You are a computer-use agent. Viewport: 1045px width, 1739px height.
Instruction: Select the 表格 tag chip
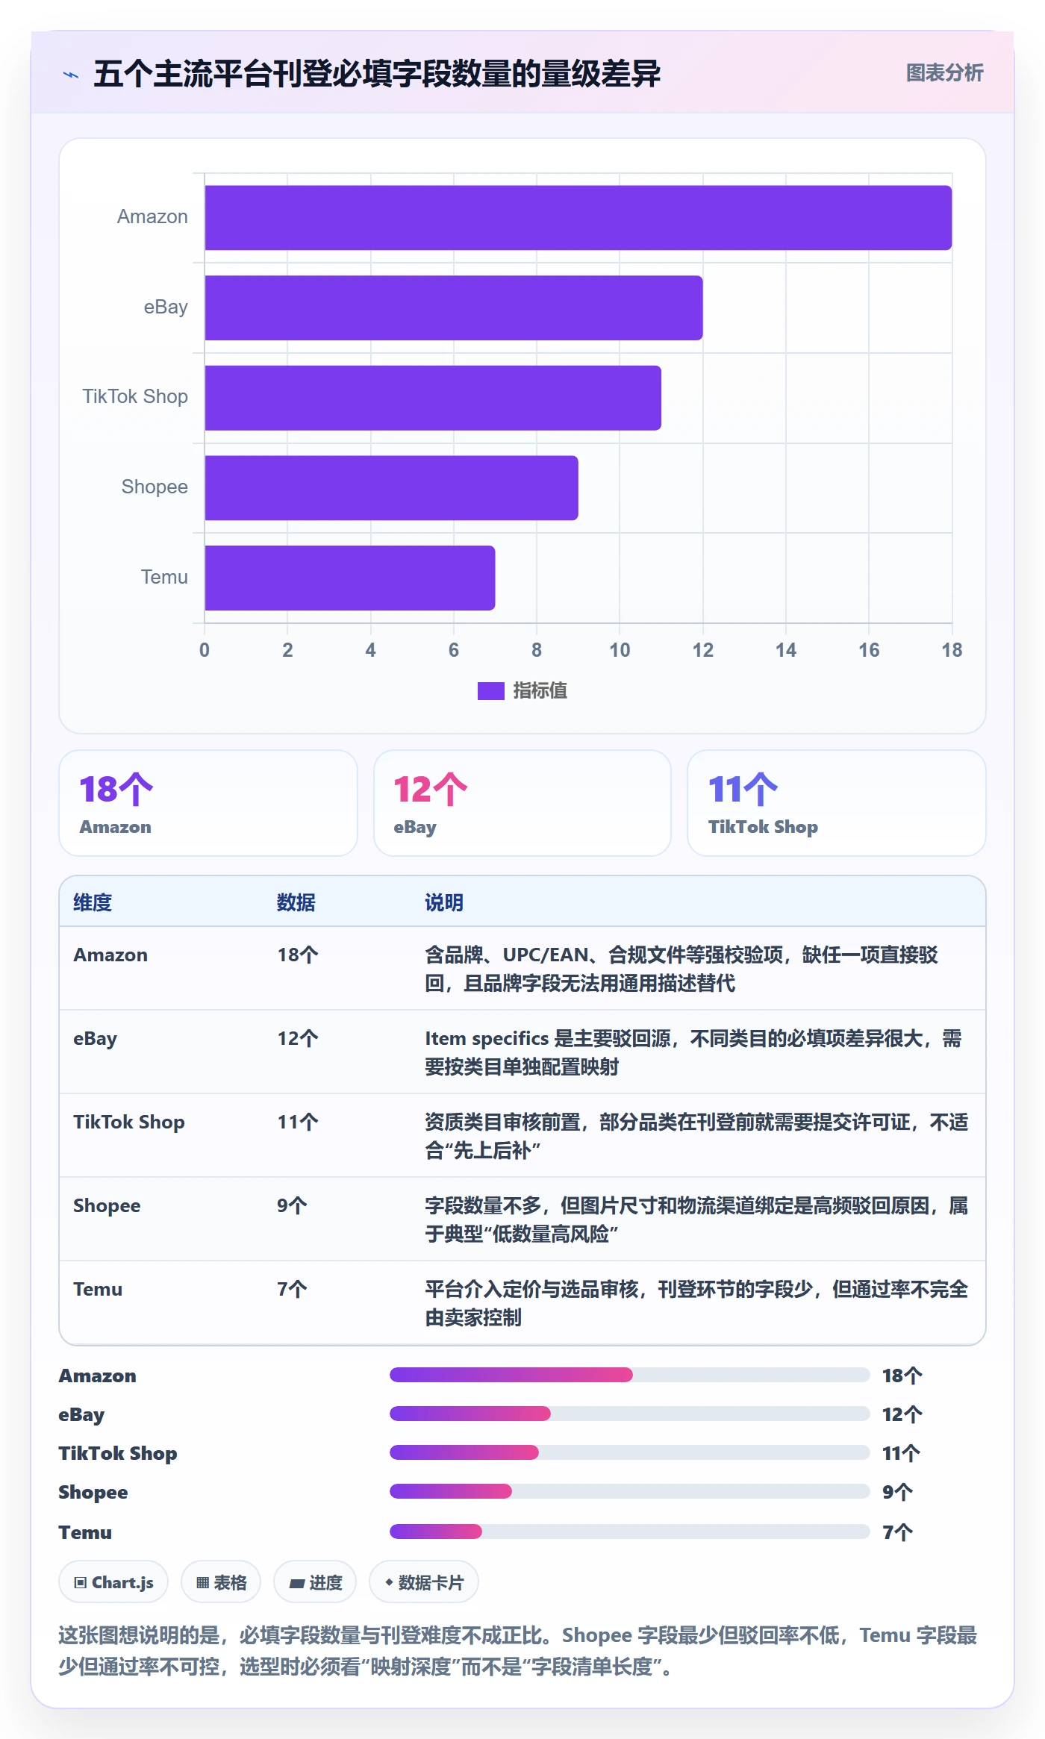coord(221,1582)
